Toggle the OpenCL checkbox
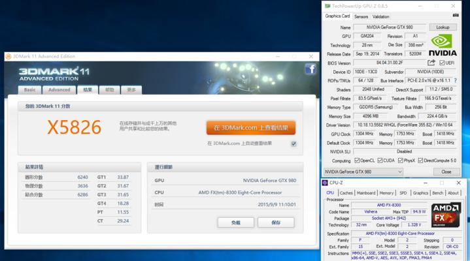 click(357, 161)
